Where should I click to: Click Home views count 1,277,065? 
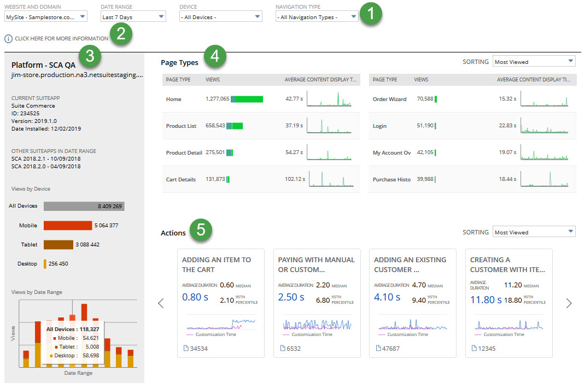(218, 99)
